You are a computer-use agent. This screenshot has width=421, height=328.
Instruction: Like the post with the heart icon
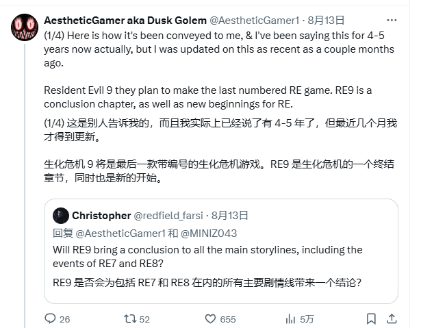tap(209, 318)
